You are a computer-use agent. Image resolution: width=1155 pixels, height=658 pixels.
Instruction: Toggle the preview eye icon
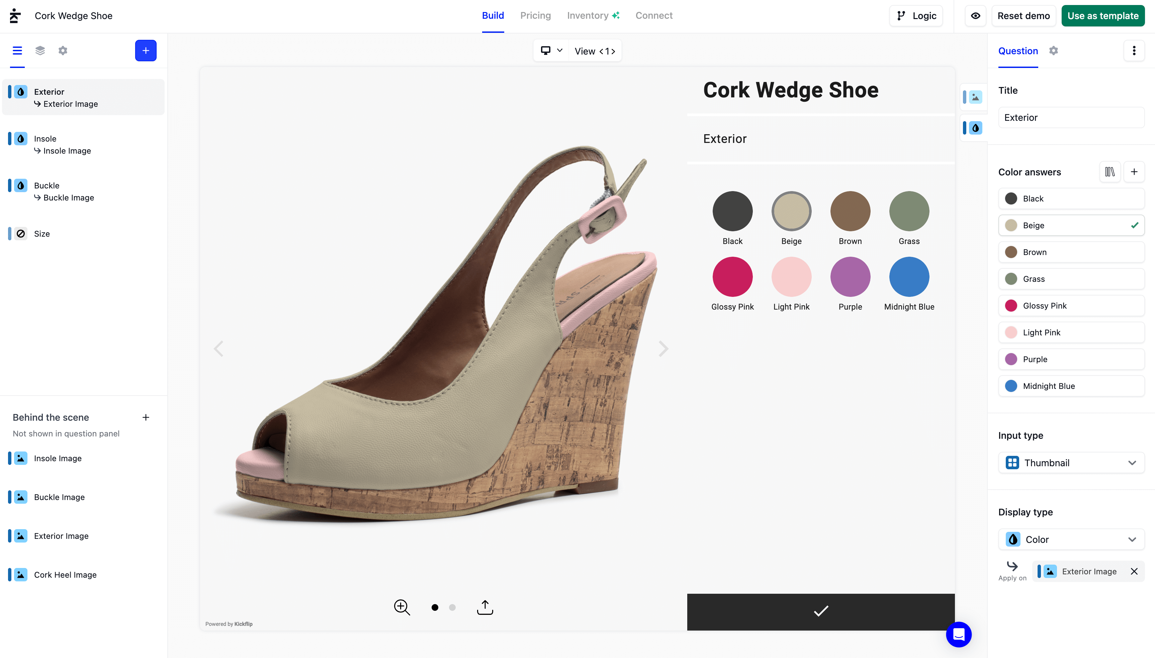click(975, 16)
